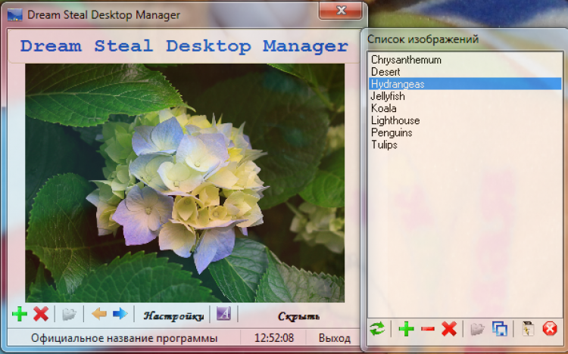Screen dimensions: 568x354
Task: Click the Dream Steal Desktop Manager blue heading
Action: (x=184, y=46)
